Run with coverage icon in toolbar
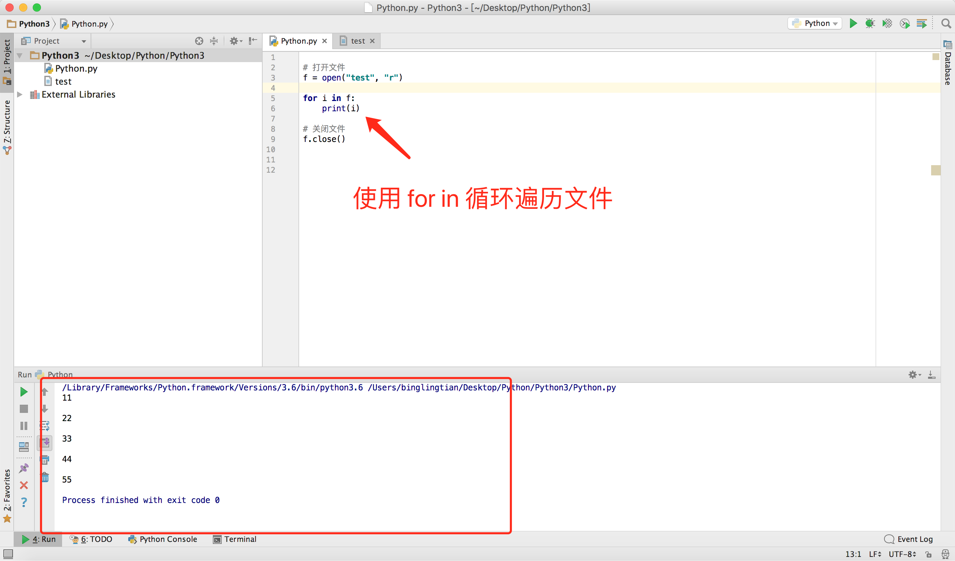955x561 pixels. 887,24
